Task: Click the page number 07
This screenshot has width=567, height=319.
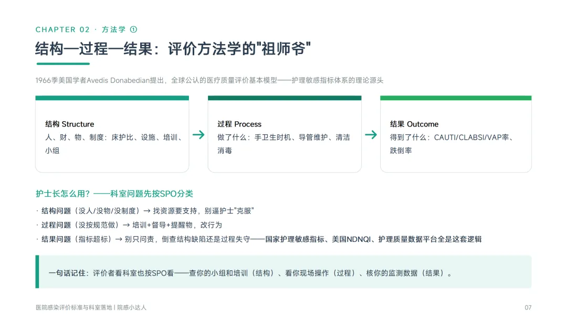Action: pyautogui.click(x=528, y=307)
